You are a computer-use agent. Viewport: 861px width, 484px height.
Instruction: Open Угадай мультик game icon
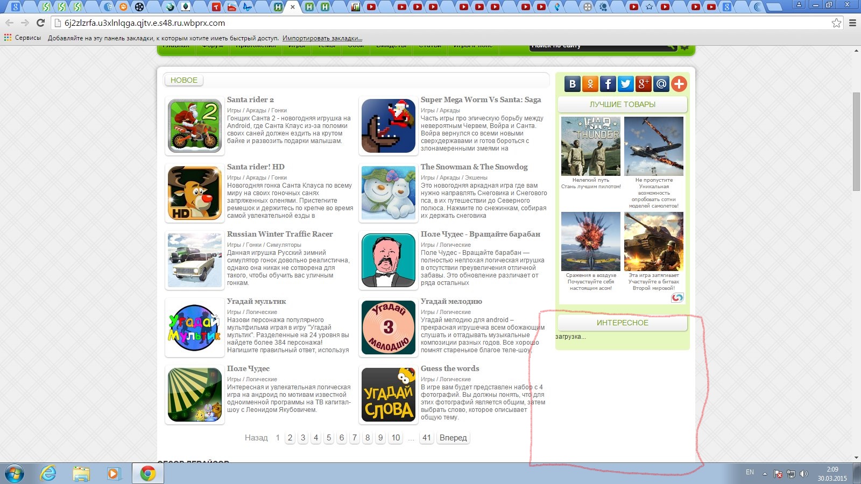pos(195,328)
